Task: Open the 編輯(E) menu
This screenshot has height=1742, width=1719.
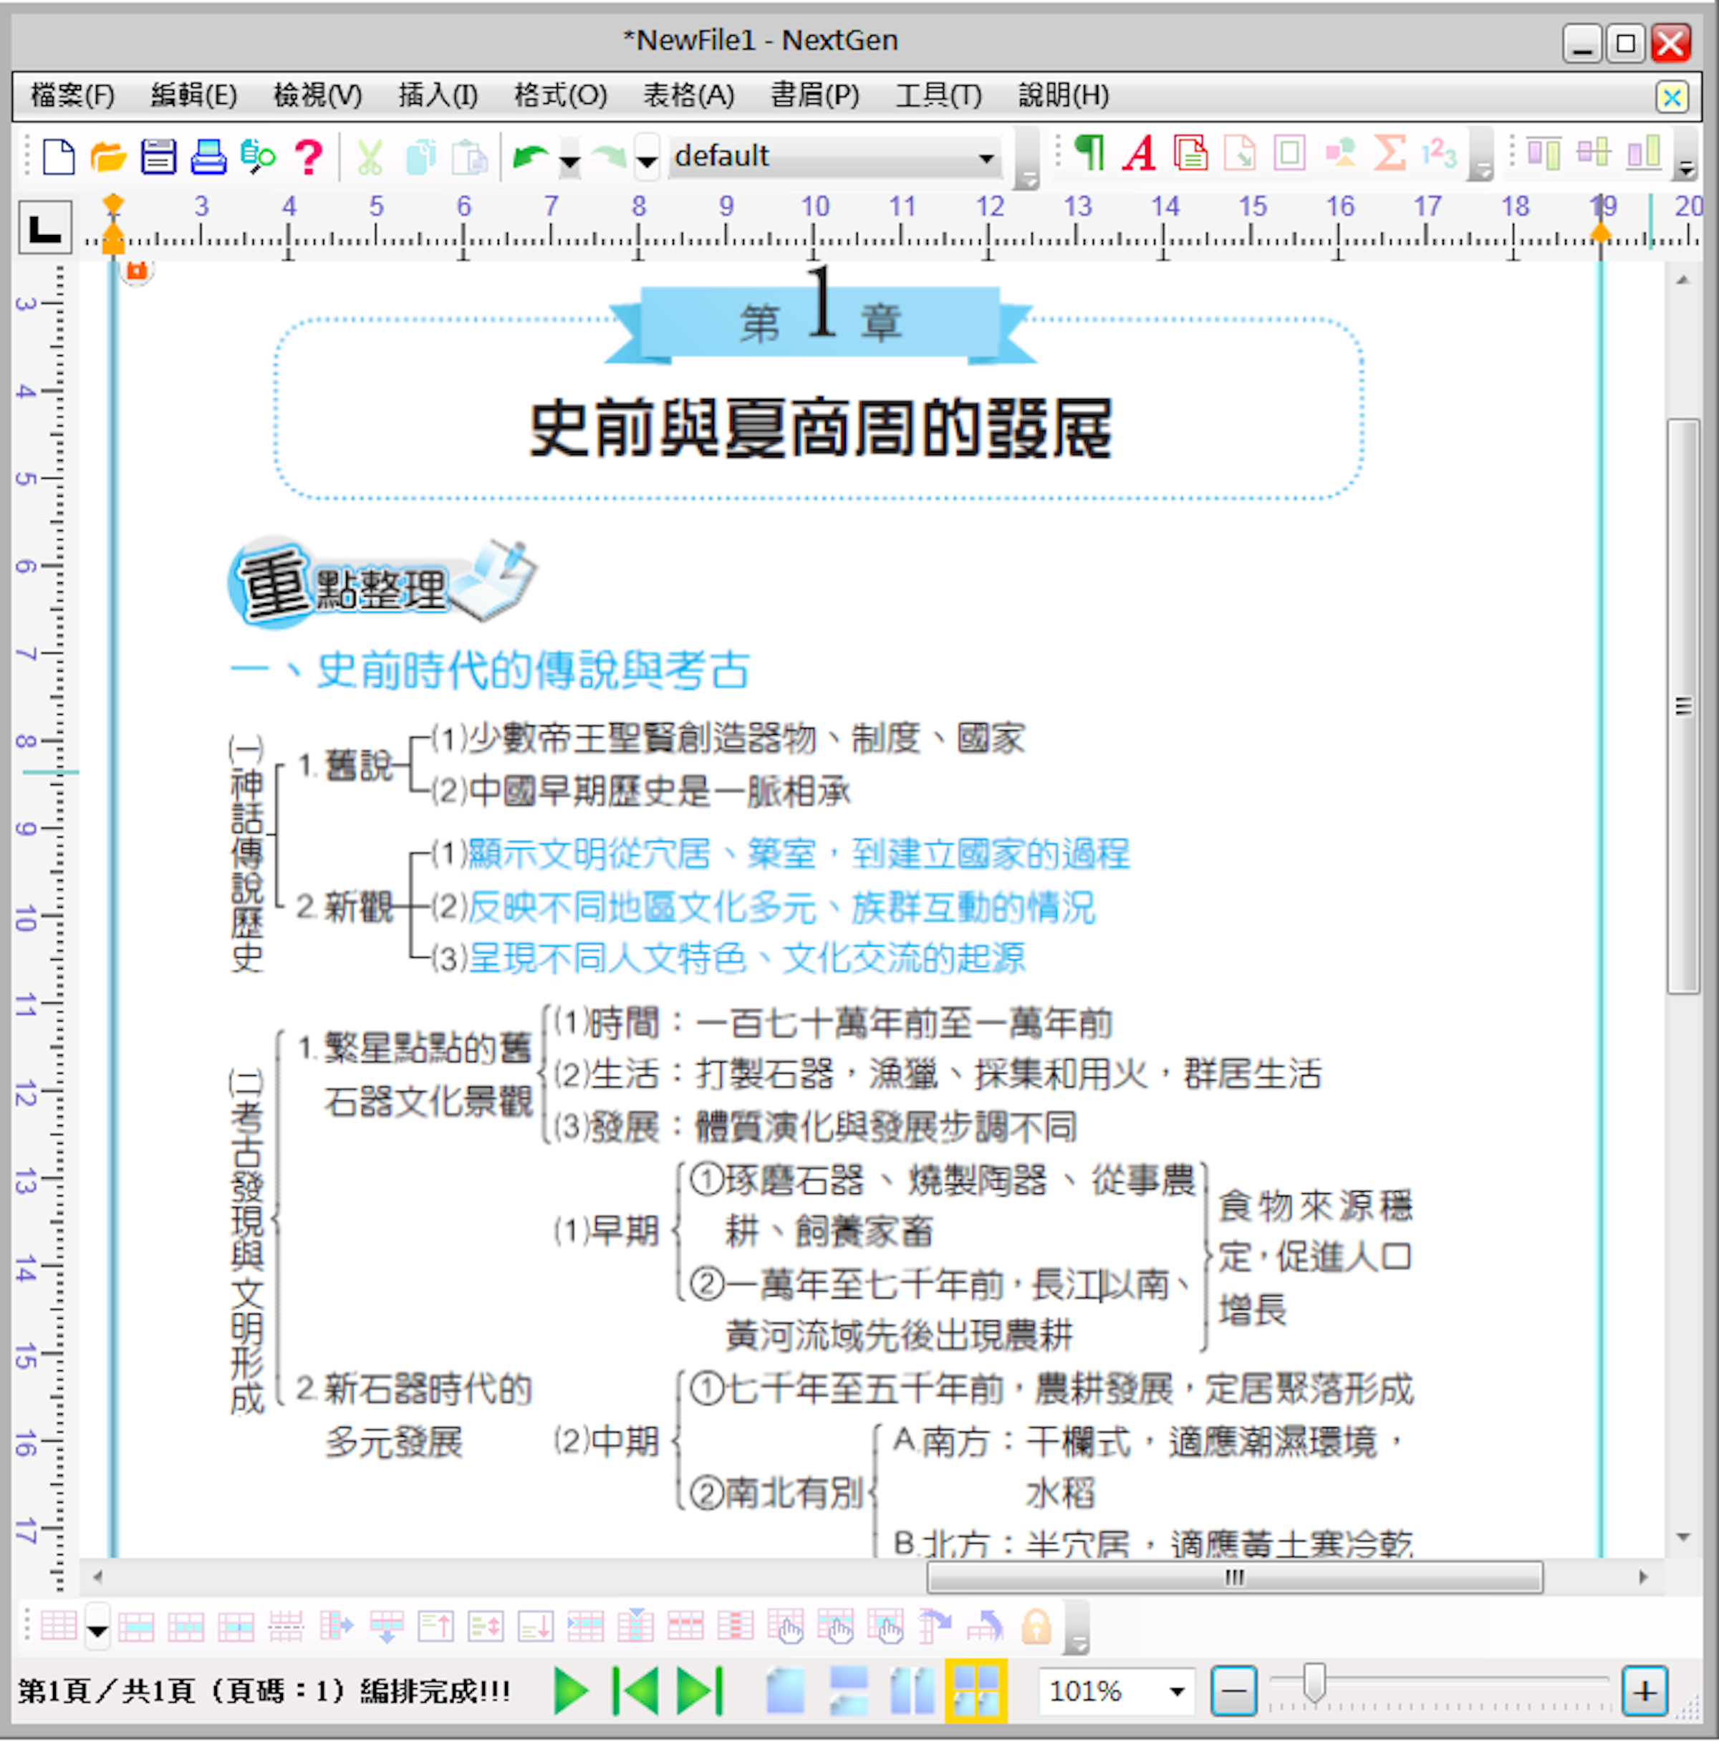Action: click(194, 95)
